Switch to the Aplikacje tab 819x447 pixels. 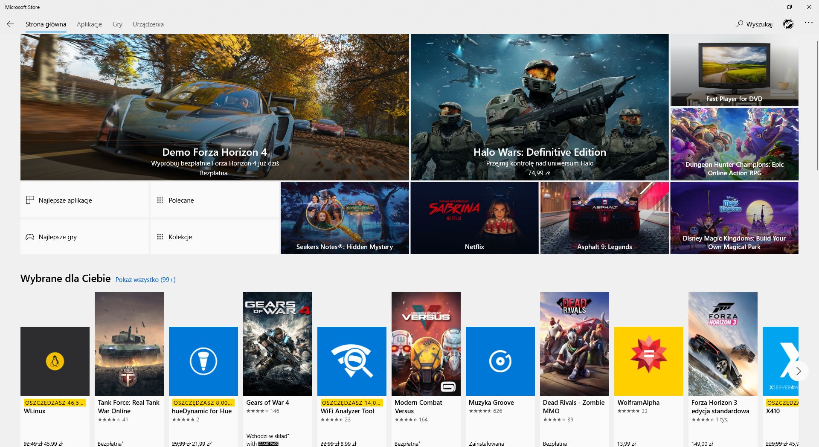(x=89, y=24)
